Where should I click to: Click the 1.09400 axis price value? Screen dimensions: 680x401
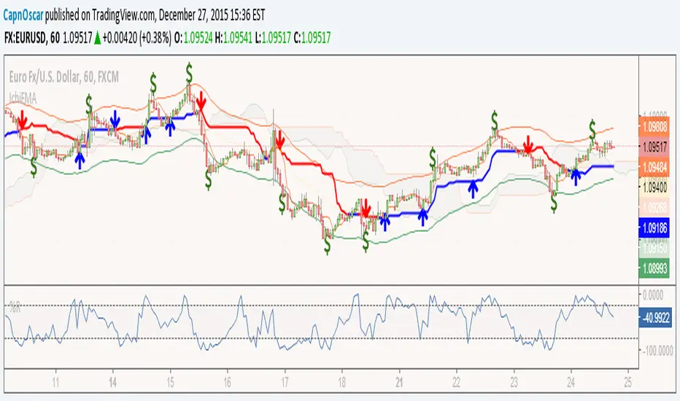click(654, 187)
